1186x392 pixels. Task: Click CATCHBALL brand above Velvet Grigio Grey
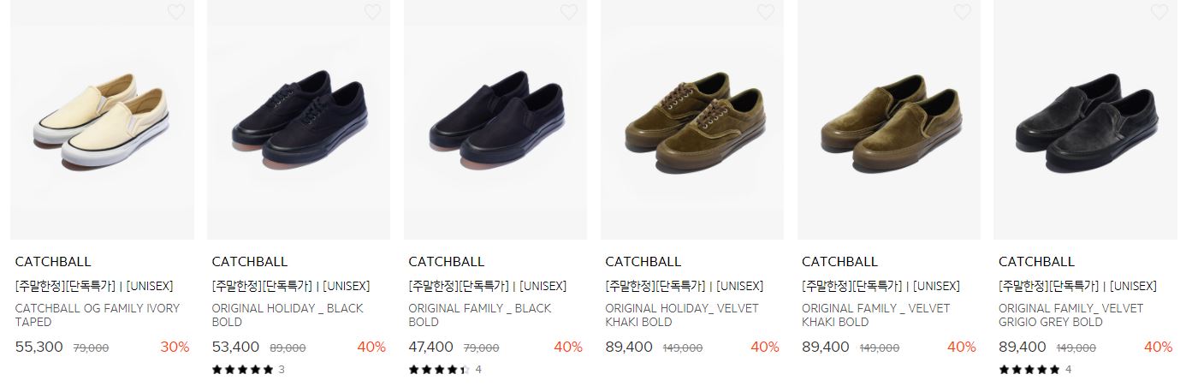[1036, 262]
